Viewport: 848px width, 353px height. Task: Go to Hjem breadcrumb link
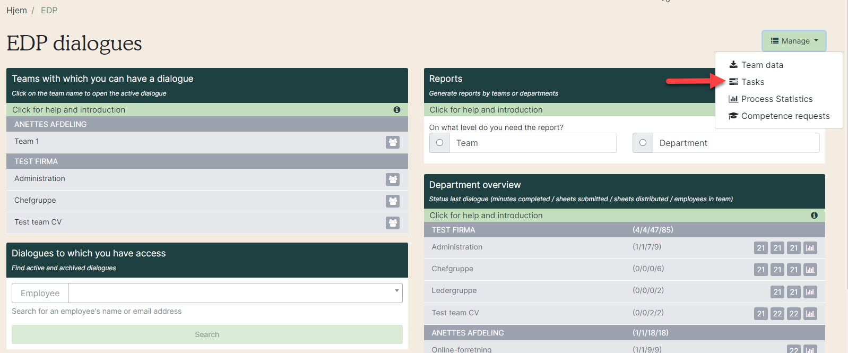point(16,10)
